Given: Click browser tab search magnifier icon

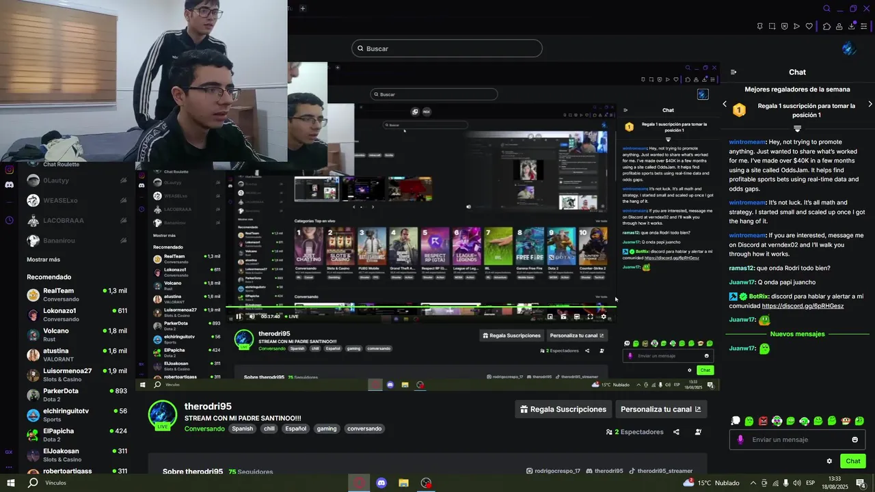Looking at the screenshot, I should [826, 9].
